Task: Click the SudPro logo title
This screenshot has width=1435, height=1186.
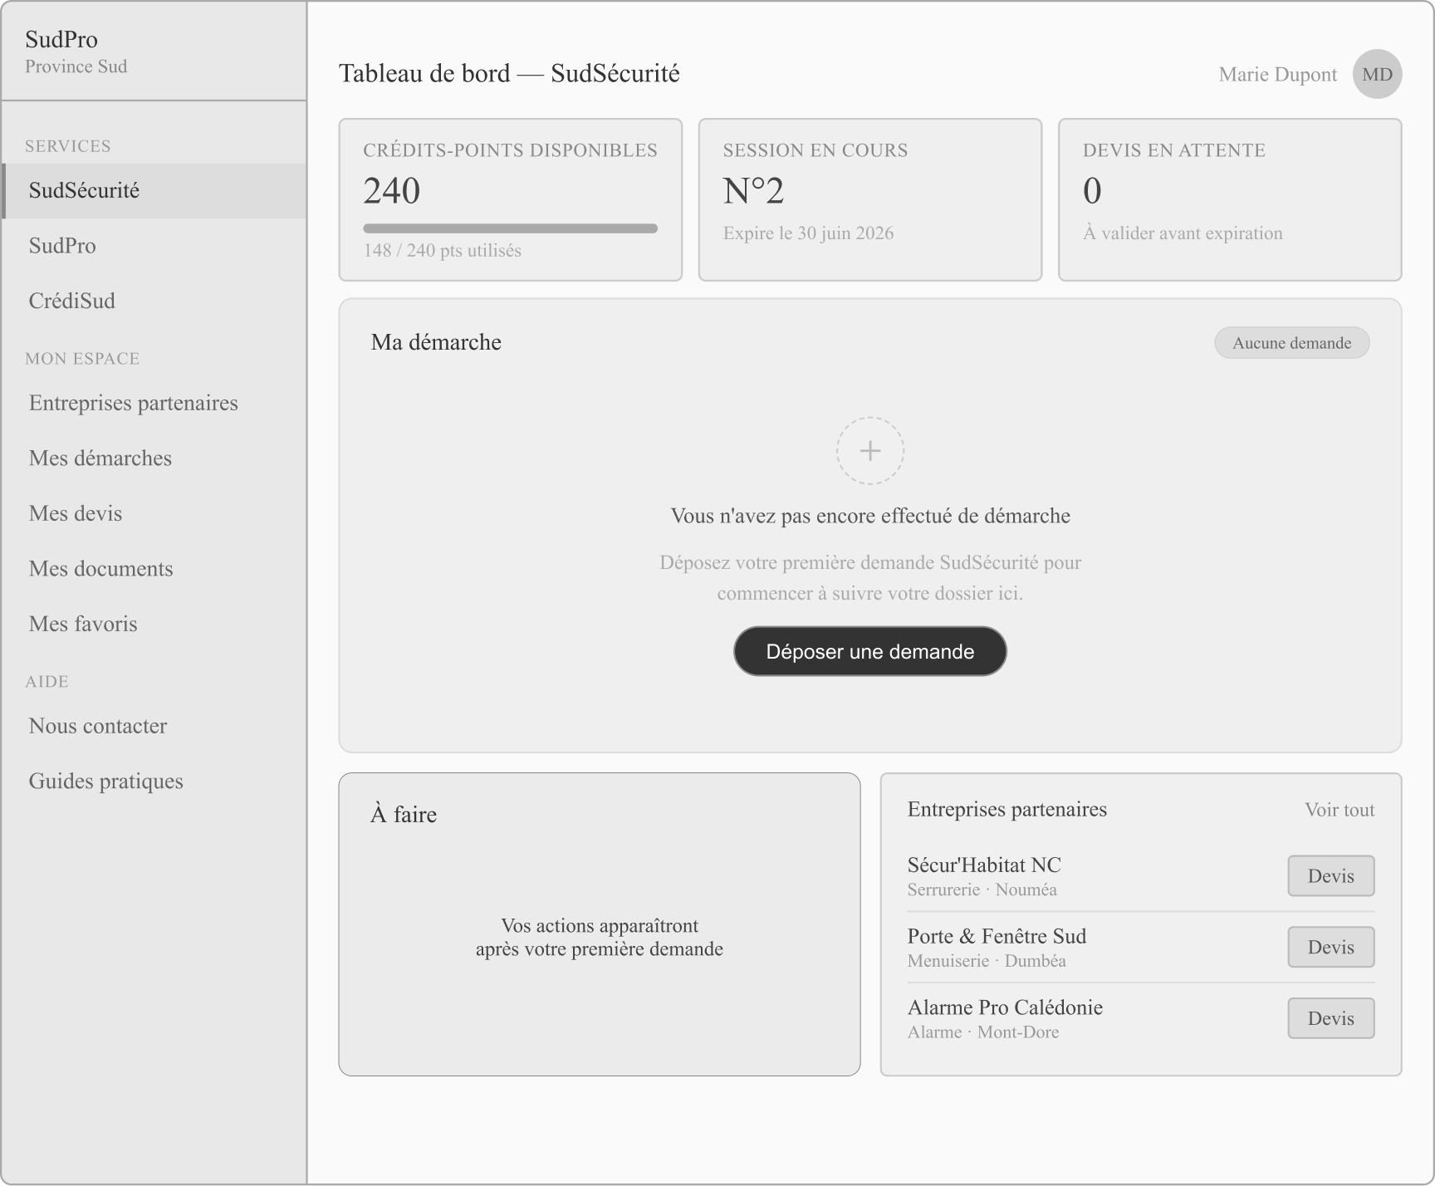Action: [x=61, y=39]
